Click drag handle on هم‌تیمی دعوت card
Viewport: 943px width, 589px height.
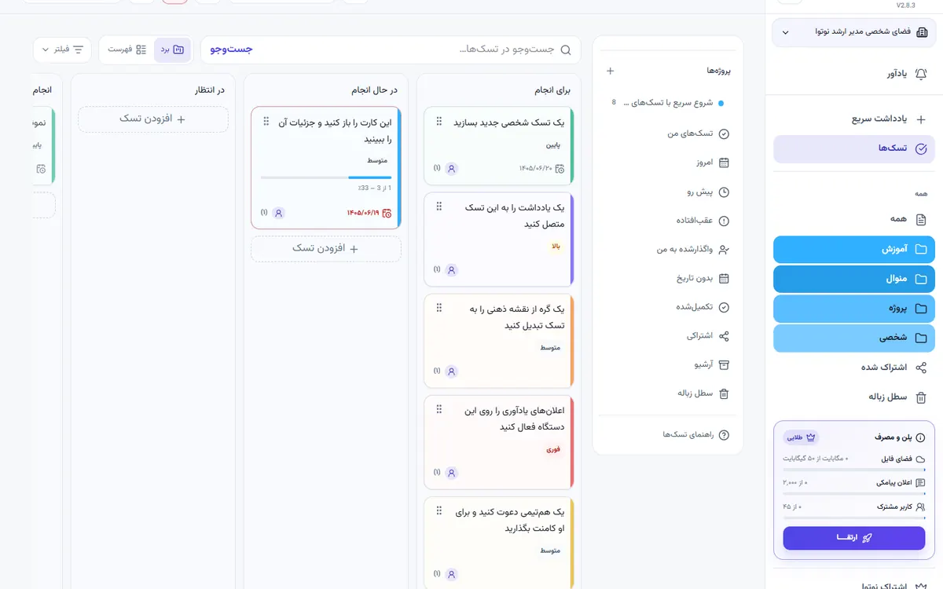[x=438, y=510]
